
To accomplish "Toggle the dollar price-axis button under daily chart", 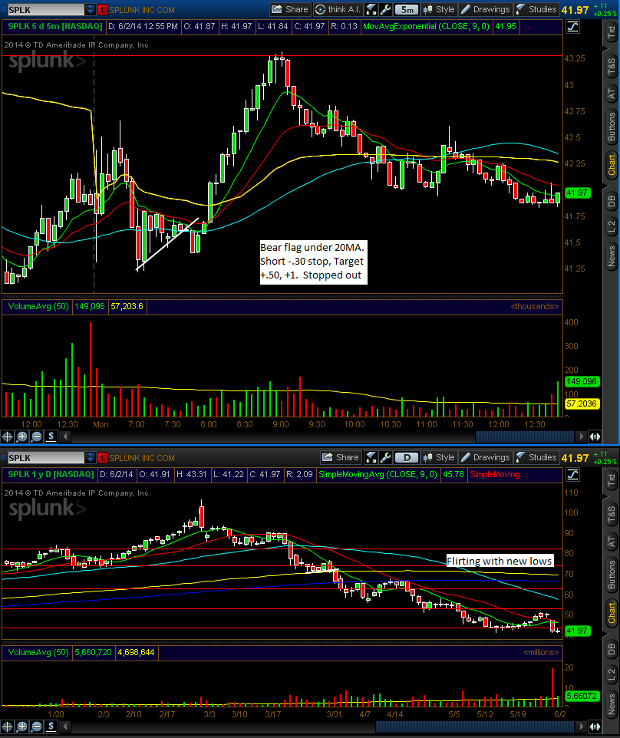I will click(x=51, y=726).
